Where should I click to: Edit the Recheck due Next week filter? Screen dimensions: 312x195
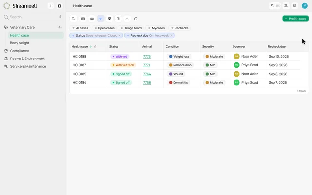149,36
